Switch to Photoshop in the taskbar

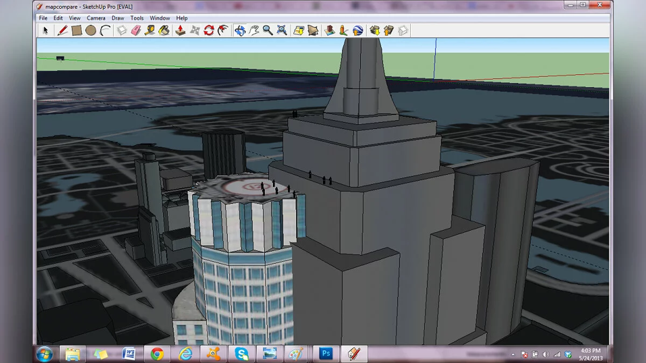326,353
